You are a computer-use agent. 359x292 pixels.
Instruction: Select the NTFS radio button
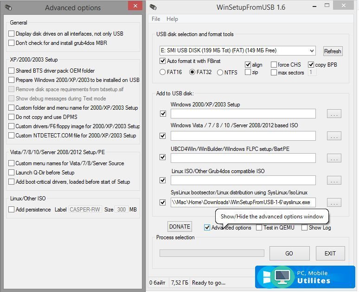[220, 73]
